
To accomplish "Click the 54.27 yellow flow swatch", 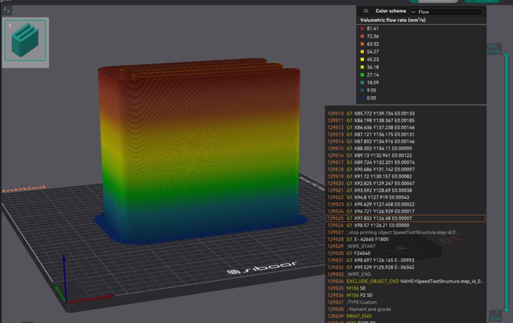I will 362,51.
